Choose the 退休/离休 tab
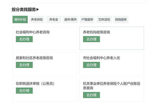 coord(70,19)
